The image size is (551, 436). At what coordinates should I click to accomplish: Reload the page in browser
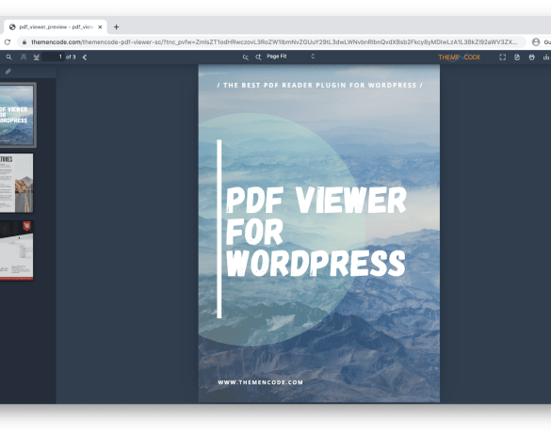tap(8, 42)
